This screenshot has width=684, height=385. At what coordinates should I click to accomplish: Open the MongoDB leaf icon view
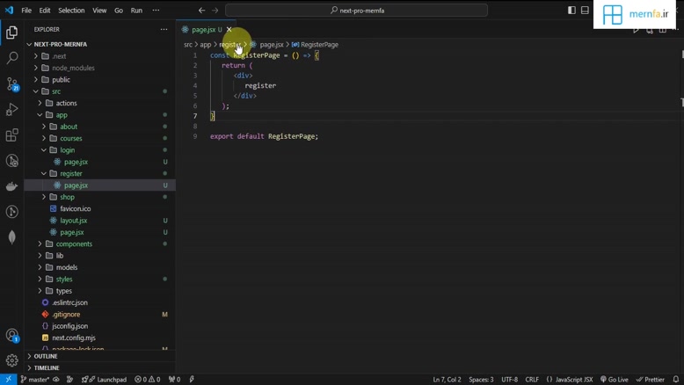(12, 237)
